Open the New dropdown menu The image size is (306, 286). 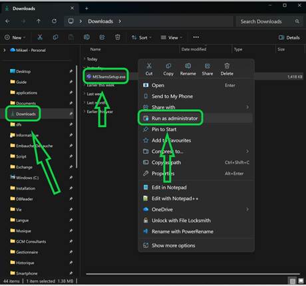(15, 37)
